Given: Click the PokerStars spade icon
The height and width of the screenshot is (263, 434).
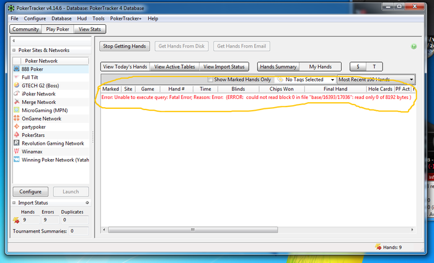Looking at the screenshot, I should tap(17, 135).
